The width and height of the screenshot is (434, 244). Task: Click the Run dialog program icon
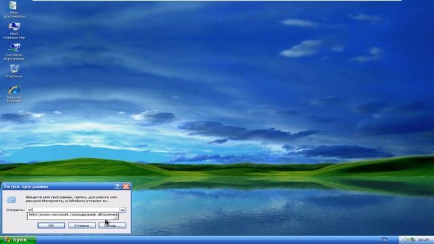click(12, 199)
